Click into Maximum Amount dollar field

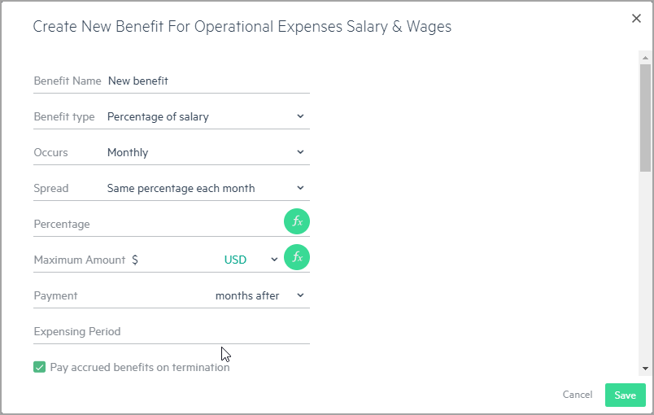tap(179, 260)
